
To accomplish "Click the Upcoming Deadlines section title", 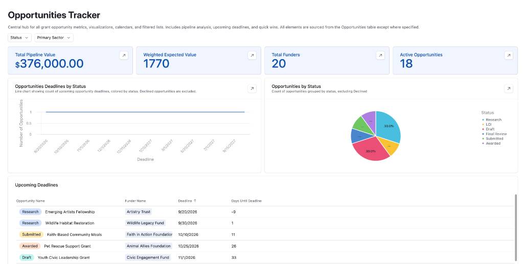I will pos(36,185).
